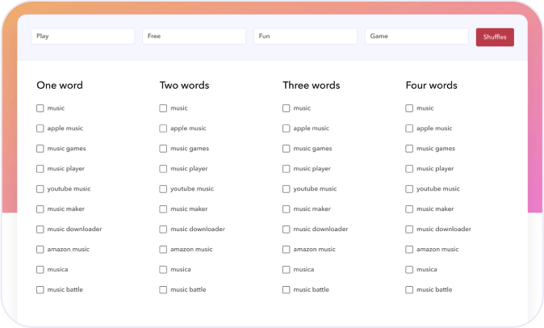Viewport: 544px width, 328px height.
Task: Check 'apple music' under Three words
Action: point(287,128)
